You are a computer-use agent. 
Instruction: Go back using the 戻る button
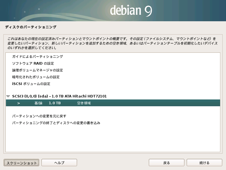tap(166, 163)
